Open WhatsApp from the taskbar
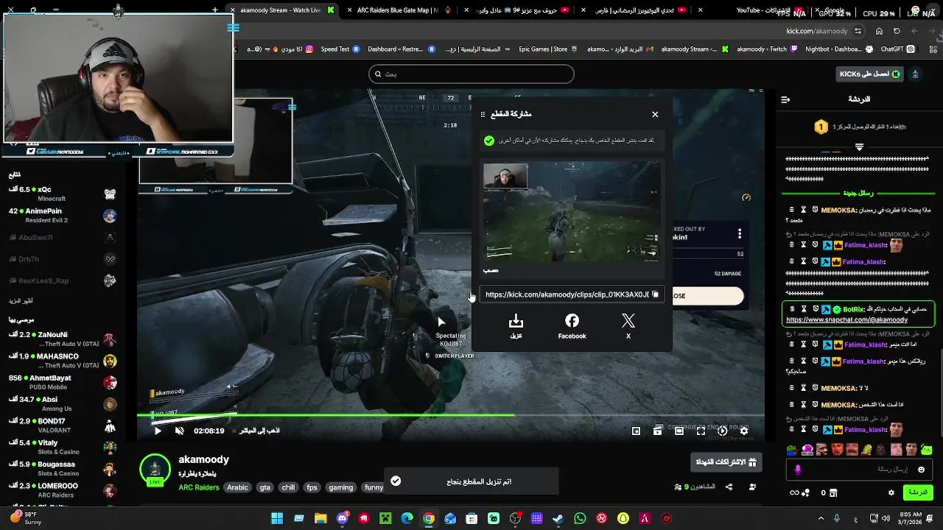 [580, 518]
